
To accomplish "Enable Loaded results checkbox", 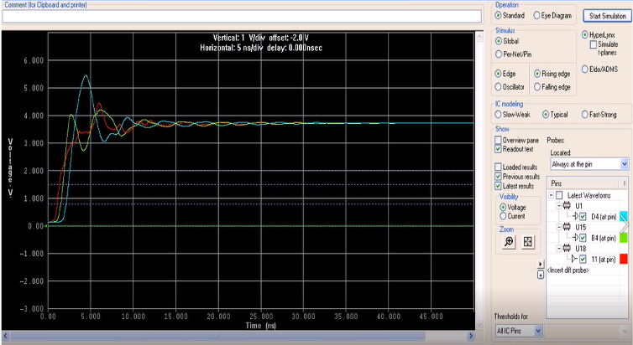I will [498, 167].
